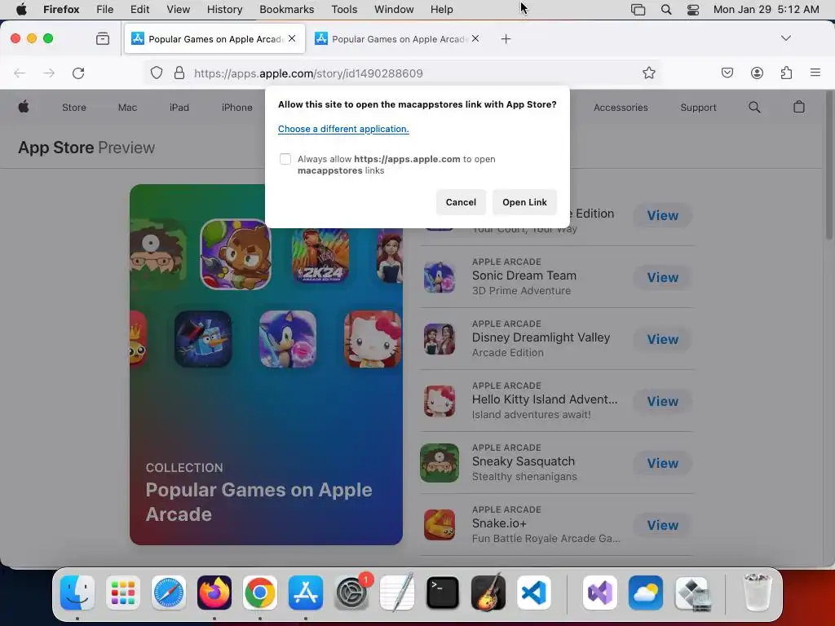Screen dimensions: 835x626
Task: Click the Sonic Dream Team app icon
Action: coord(440,277)
